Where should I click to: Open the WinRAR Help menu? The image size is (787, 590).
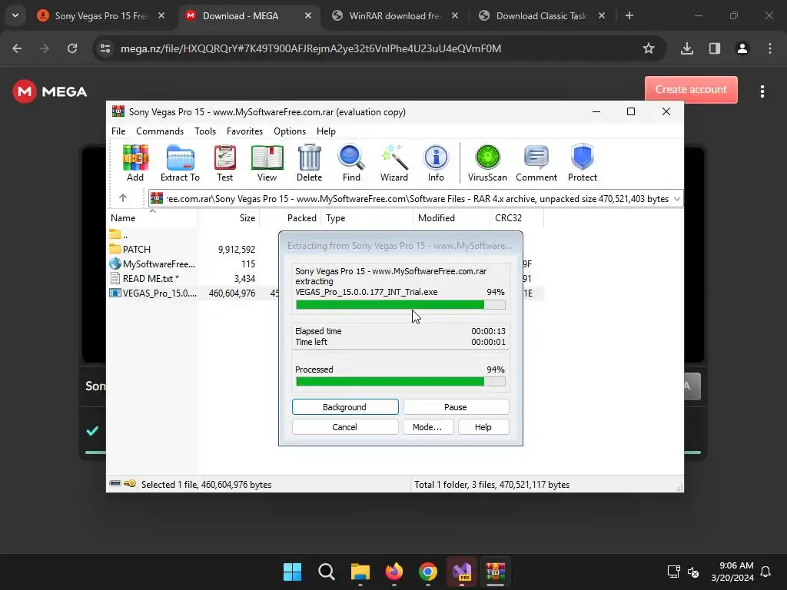(326, 131)
